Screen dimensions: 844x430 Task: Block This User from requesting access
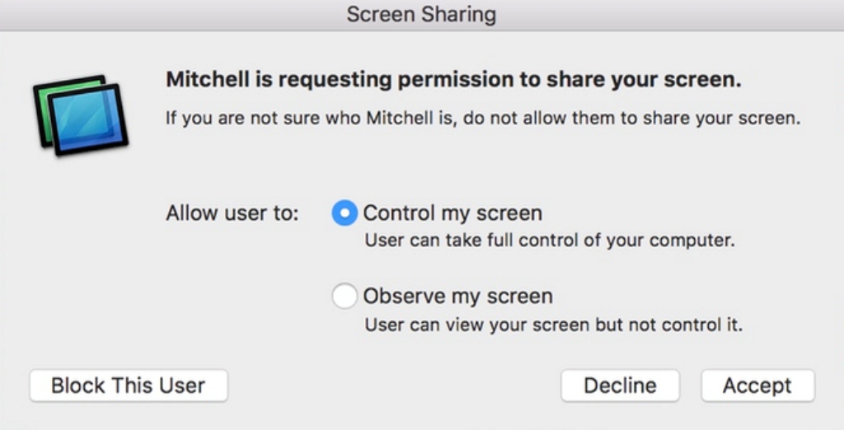click(129, 386)
